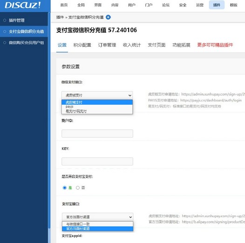The height and width of the screenshot is (243, 245).
Task: Open 首页 in top navigation
Action: 64,5
